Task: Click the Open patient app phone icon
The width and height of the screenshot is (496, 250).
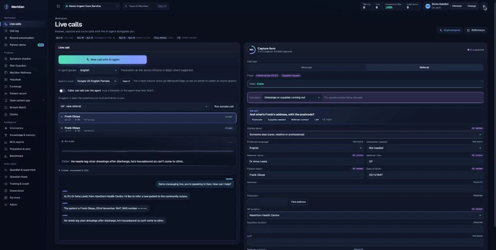Action: [6, 100]
